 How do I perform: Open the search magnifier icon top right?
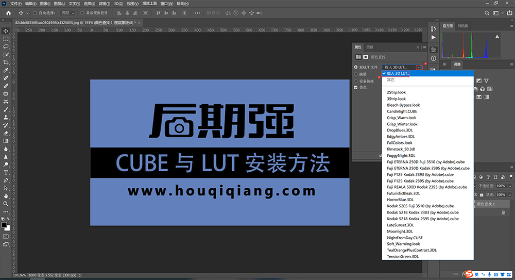(487, 13)
